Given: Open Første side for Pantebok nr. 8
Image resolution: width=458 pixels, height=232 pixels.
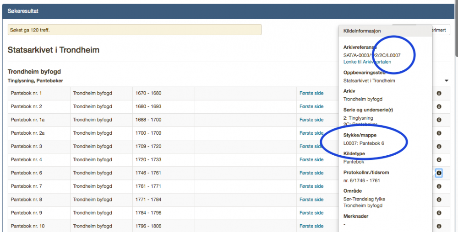Looking at the screenshot, I should coord(311,200).
